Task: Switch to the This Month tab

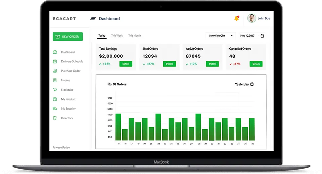Action: 135,36
